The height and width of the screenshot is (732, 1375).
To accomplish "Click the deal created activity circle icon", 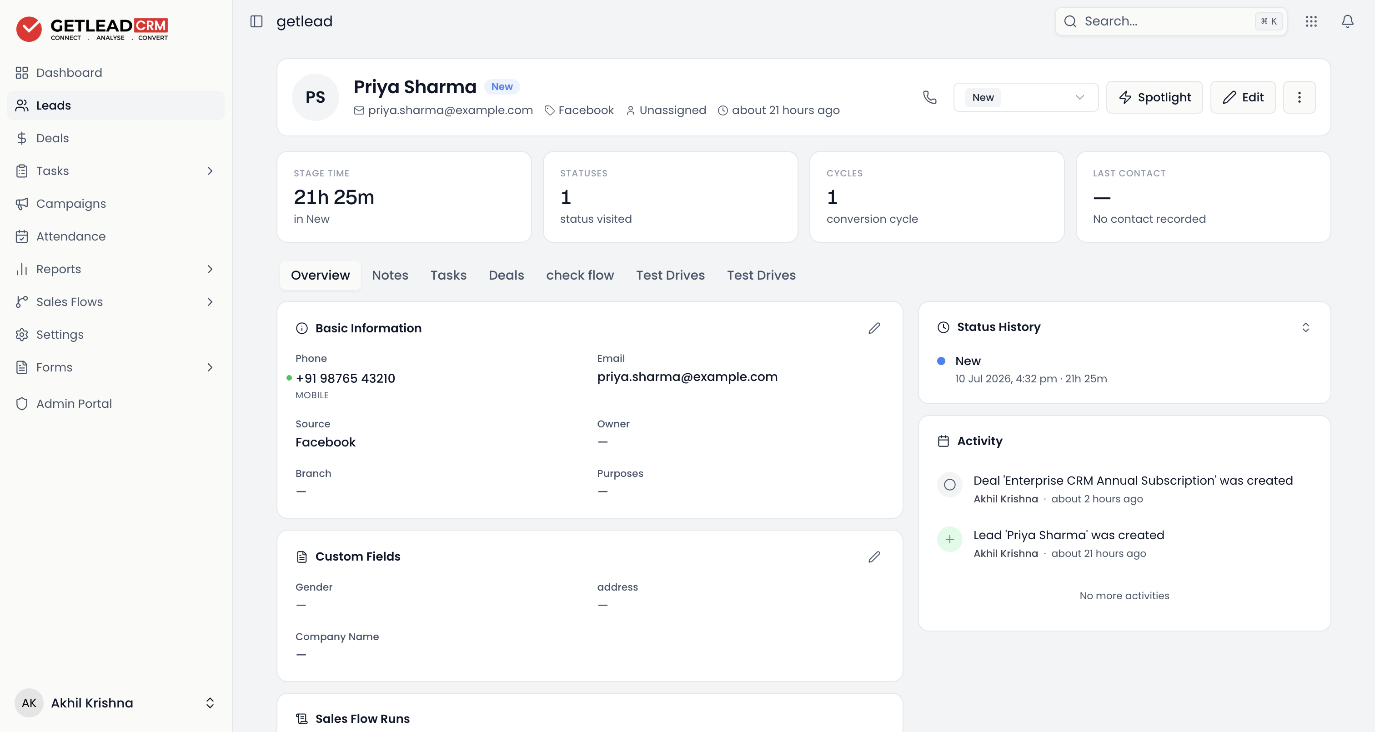I will (x=949, y=485).
